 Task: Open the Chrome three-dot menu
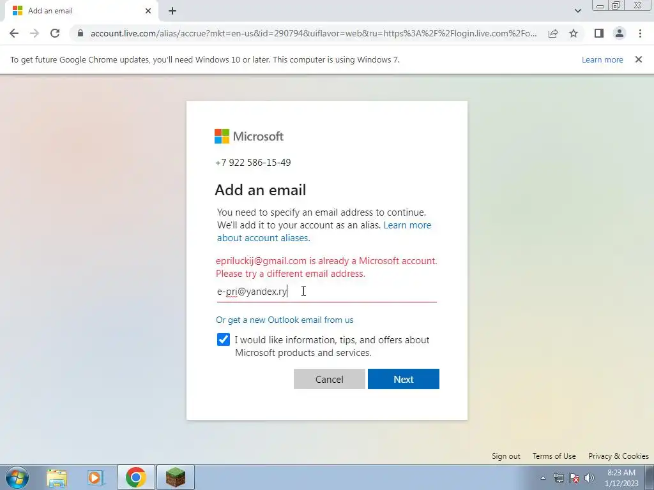tap(640, 33)
